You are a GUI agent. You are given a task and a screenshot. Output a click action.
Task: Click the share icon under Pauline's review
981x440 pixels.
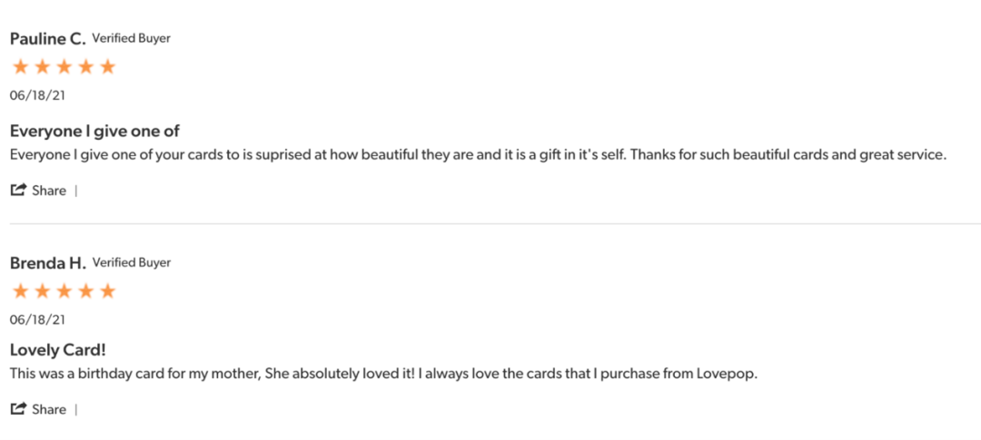(18, 190)
